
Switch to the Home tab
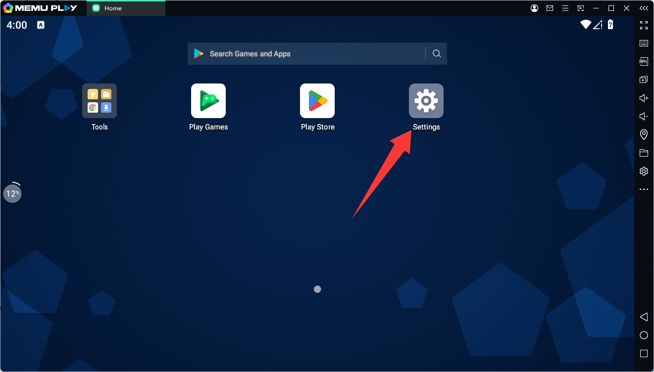[x=126, y=8]
